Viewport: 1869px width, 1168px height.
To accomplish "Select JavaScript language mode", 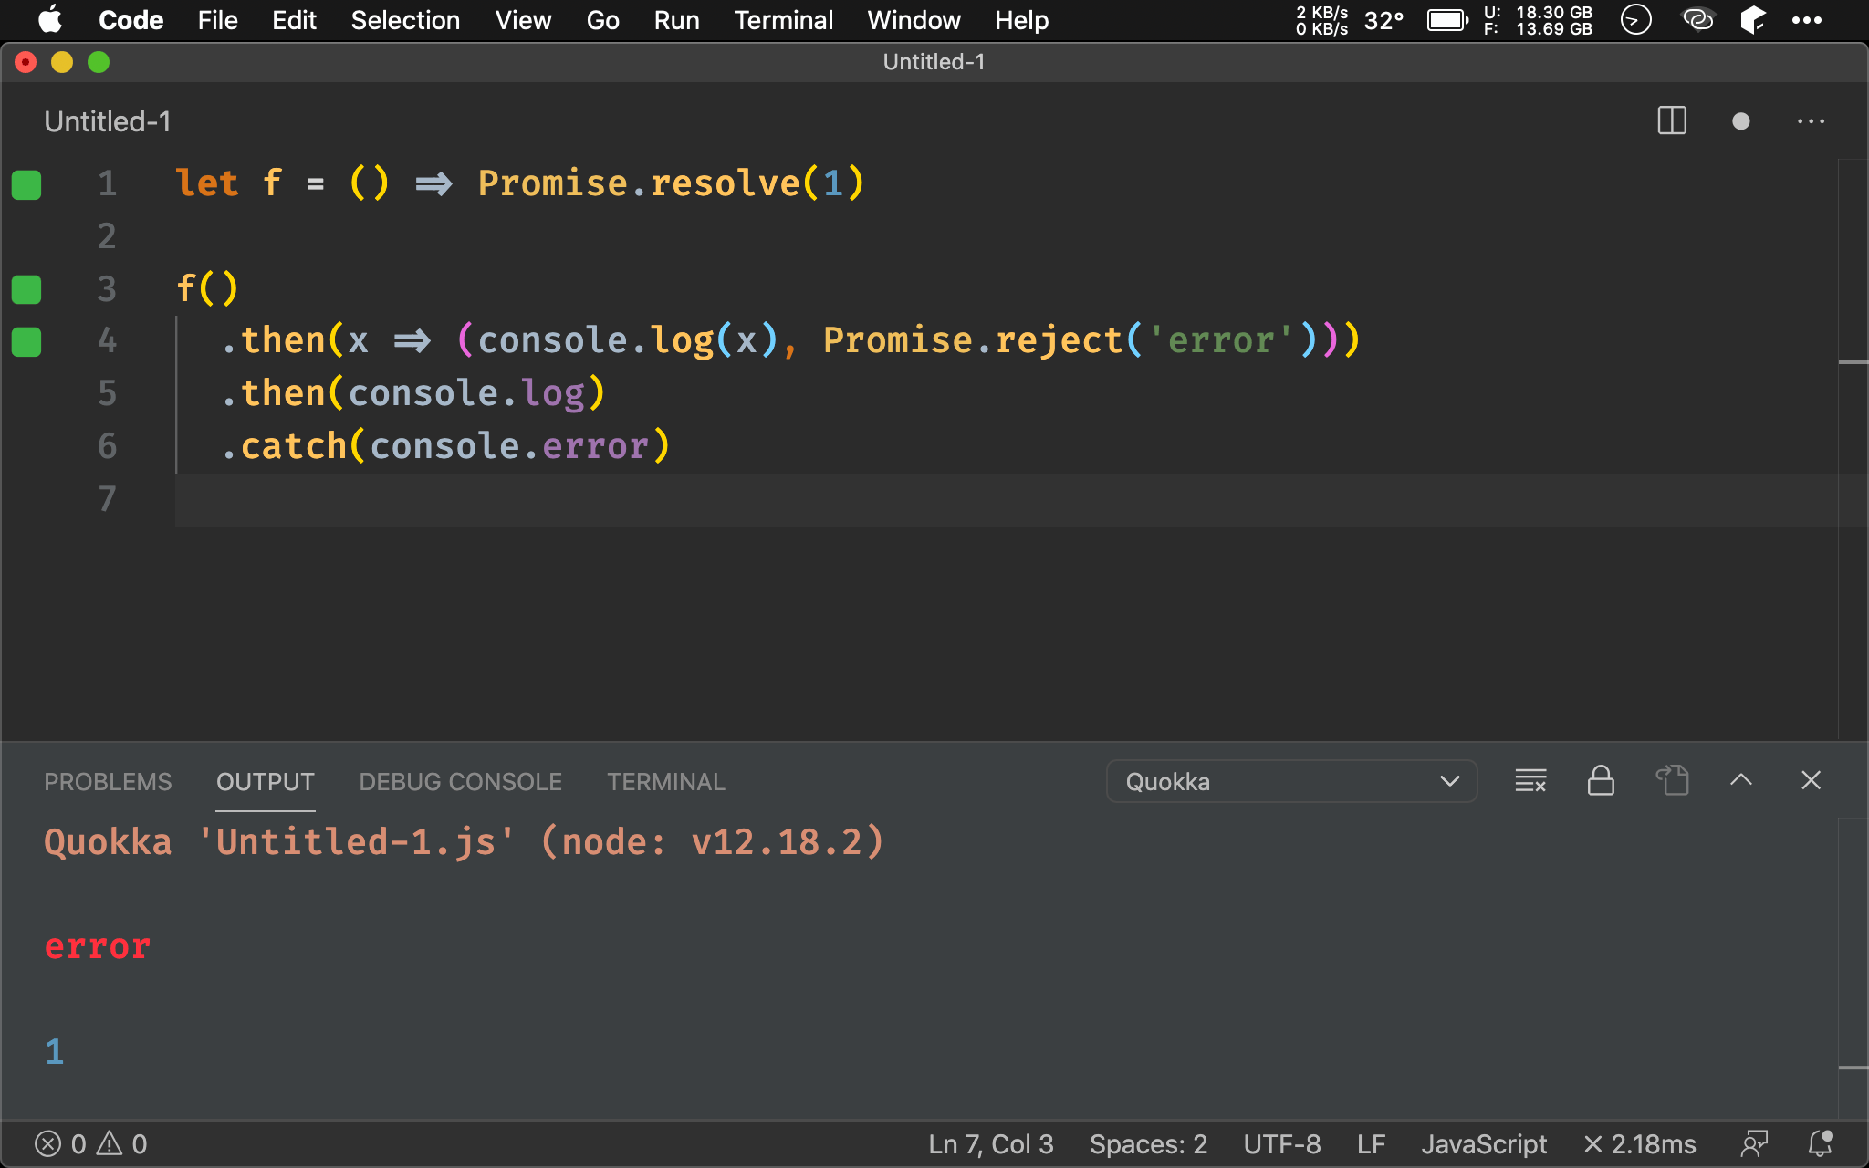I will click(1484, 1144).
